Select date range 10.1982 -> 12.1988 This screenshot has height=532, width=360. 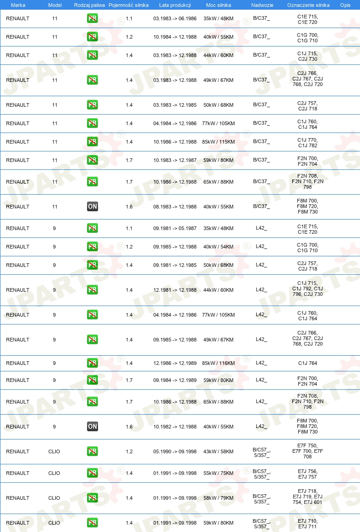[x=175, y=427]
